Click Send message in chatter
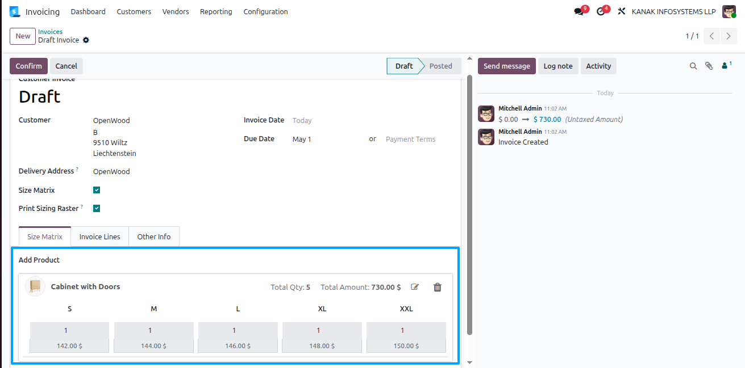The width and height of the screenshot is (745, 368). tap(507, 66)
